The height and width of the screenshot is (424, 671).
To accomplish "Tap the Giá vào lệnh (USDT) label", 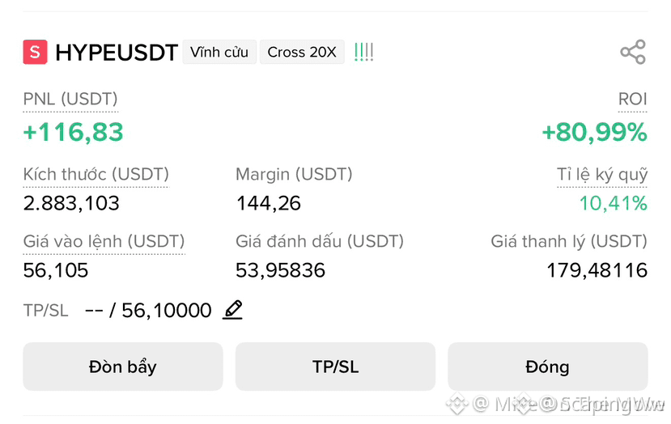I will click(104, 242).
